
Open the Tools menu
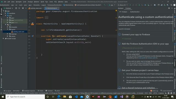point(51,2)
